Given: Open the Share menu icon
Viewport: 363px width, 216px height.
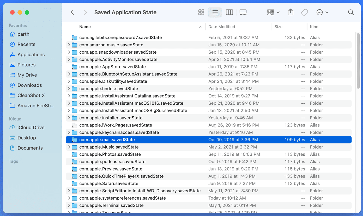Looking at the screenshot, I should pos(291,12).
